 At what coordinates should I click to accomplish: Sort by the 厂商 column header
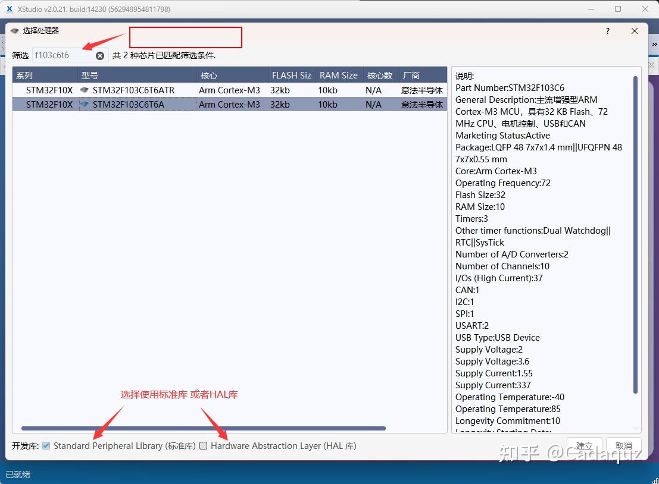click(422, 76)
